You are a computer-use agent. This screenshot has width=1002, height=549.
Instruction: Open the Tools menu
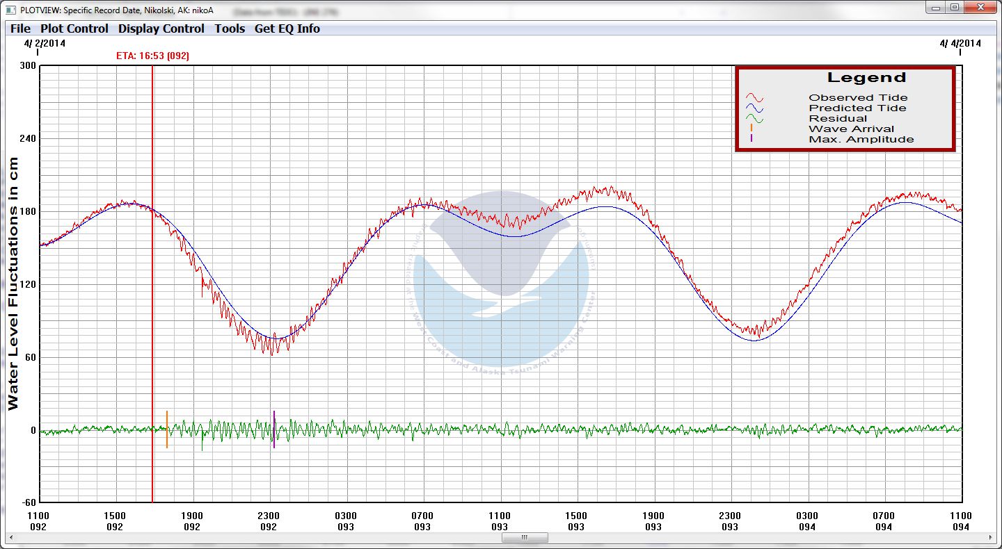(230, 28)
